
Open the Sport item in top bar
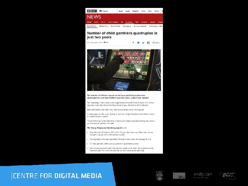click(x=127, y=11)
